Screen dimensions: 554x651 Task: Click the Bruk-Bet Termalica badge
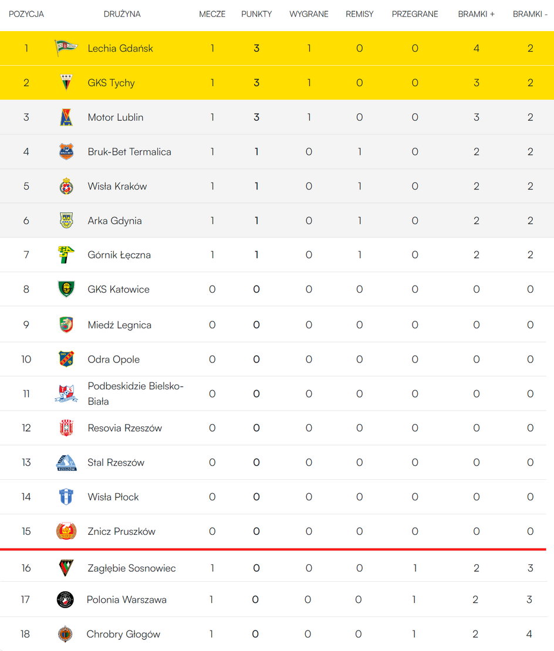[66, 151]
